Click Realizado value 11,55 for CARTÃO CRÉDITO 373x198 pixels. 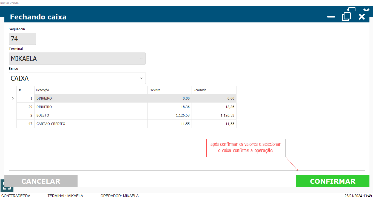coord(214,124)
